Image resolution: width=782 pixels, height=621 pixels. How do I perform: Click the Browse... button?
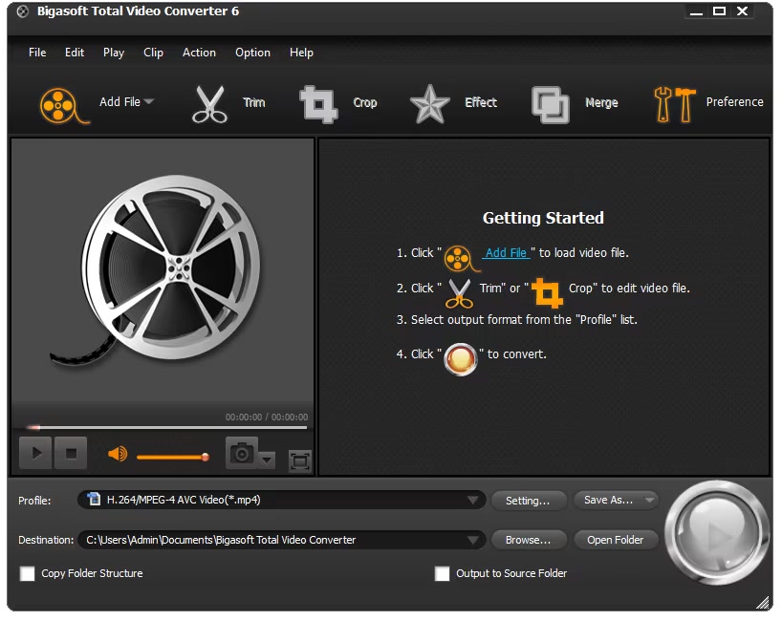[528, 540]
